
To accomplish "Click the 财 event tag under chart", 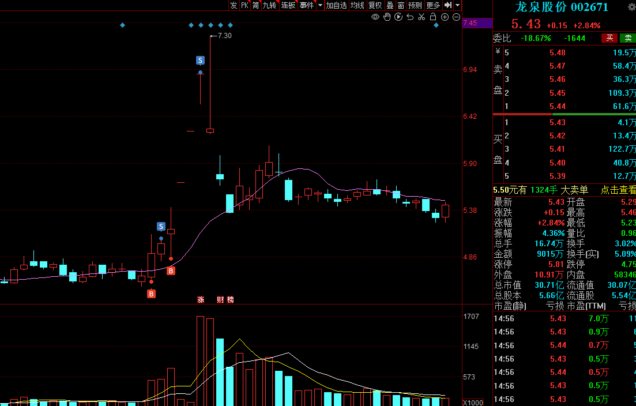I will 220,300.
